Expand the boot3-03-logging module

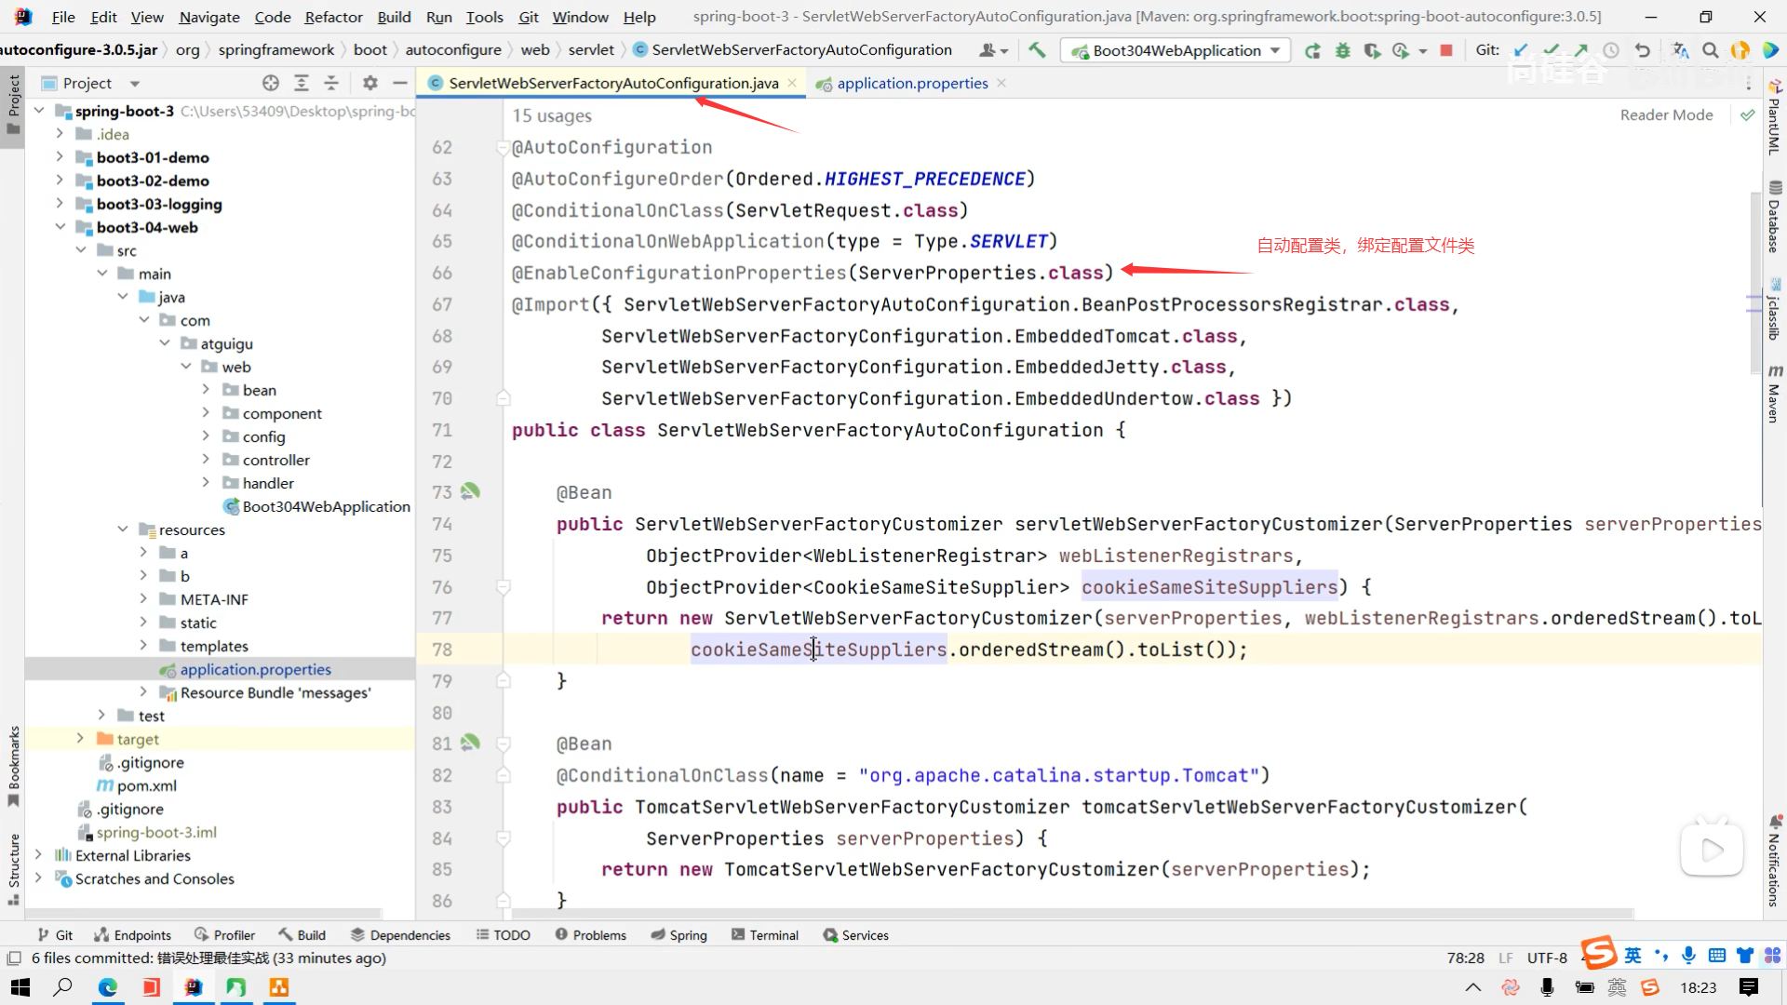point(60,204)
